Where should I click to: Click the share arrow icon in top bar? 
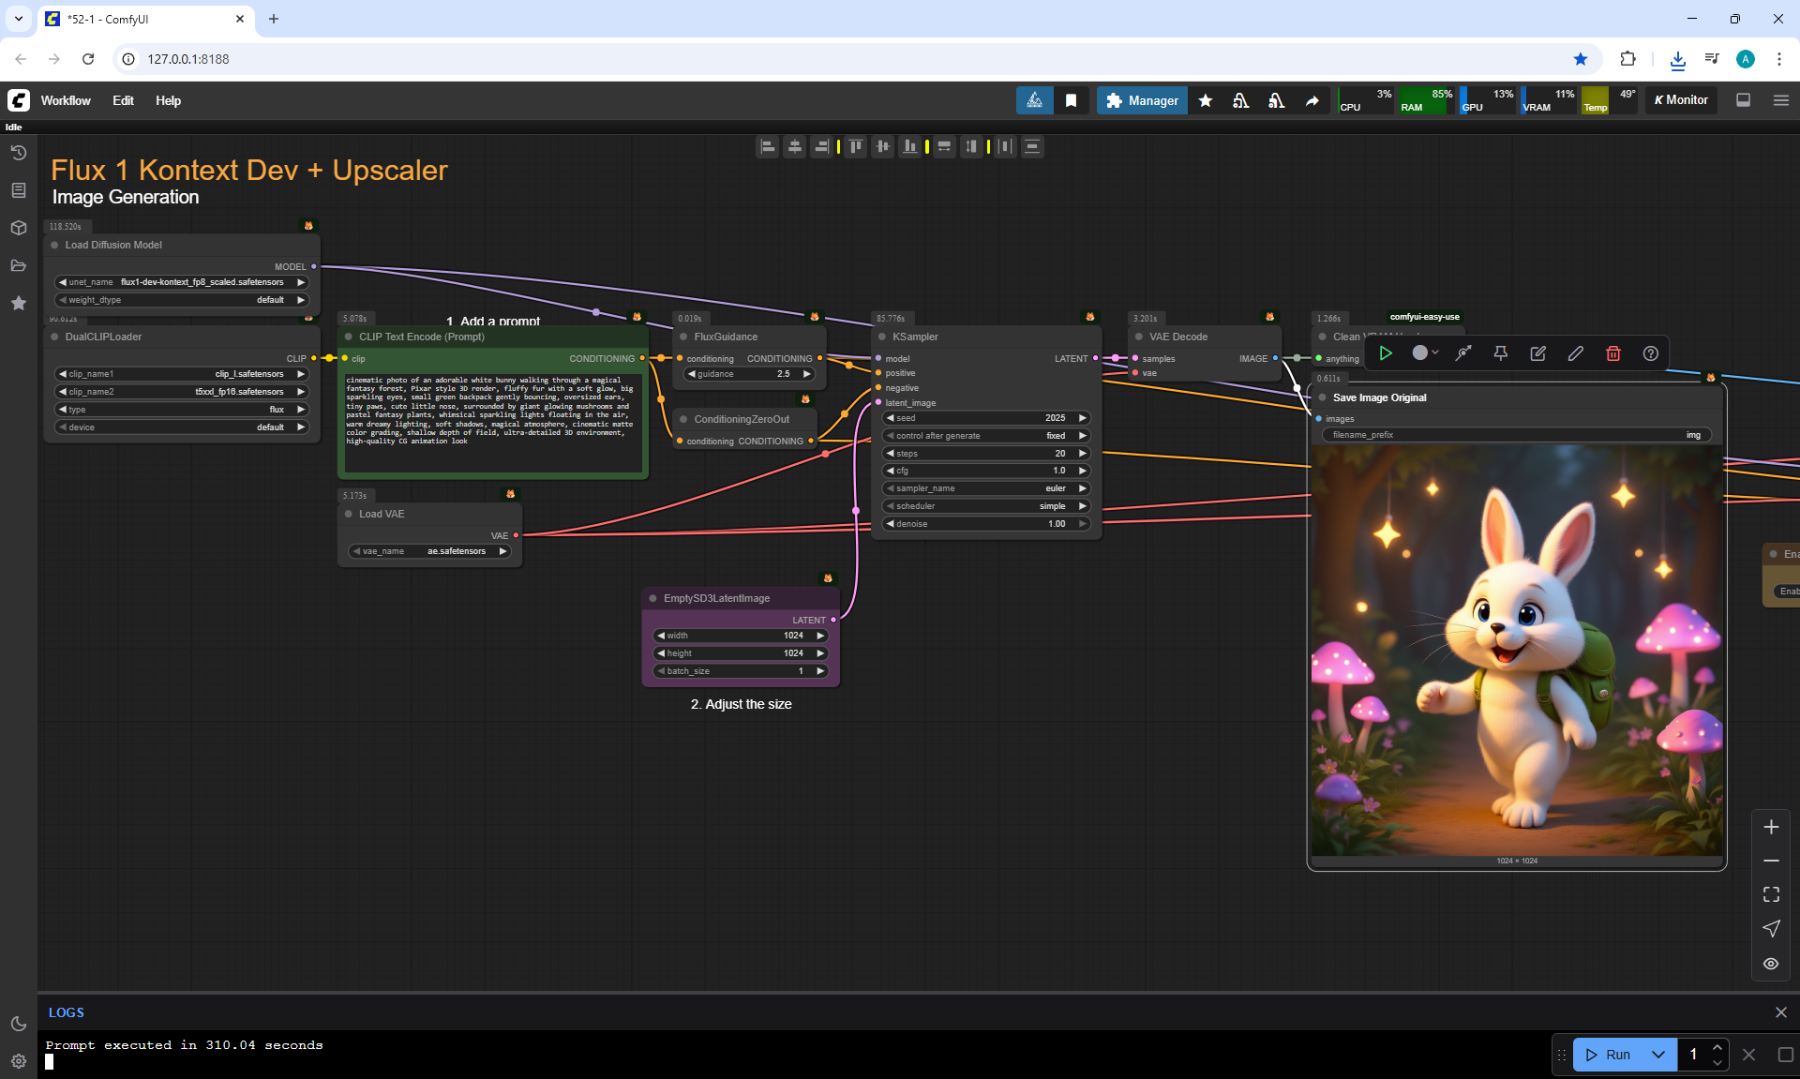(1312, 100)
